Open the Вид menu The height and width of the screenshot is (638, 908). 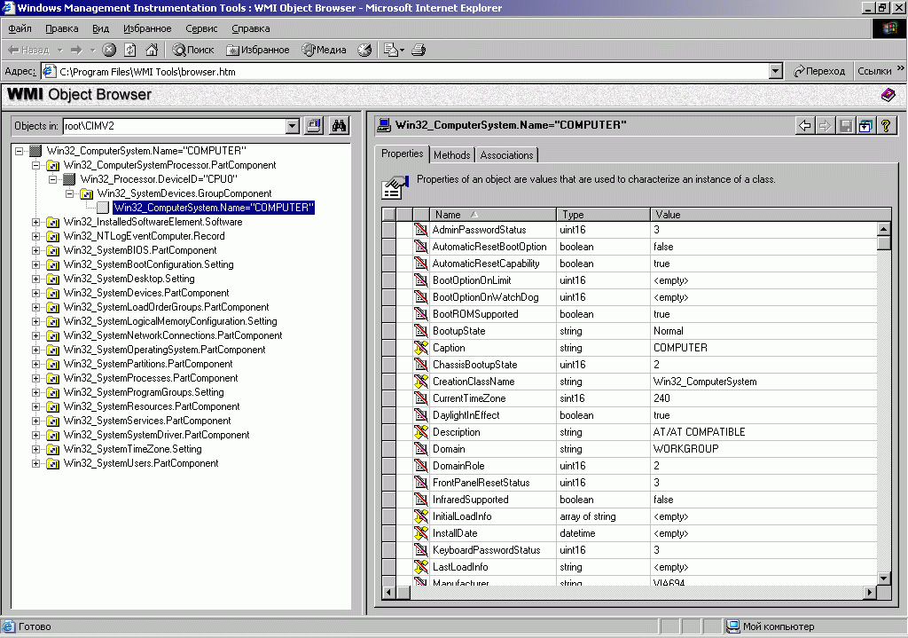(100, 28)
